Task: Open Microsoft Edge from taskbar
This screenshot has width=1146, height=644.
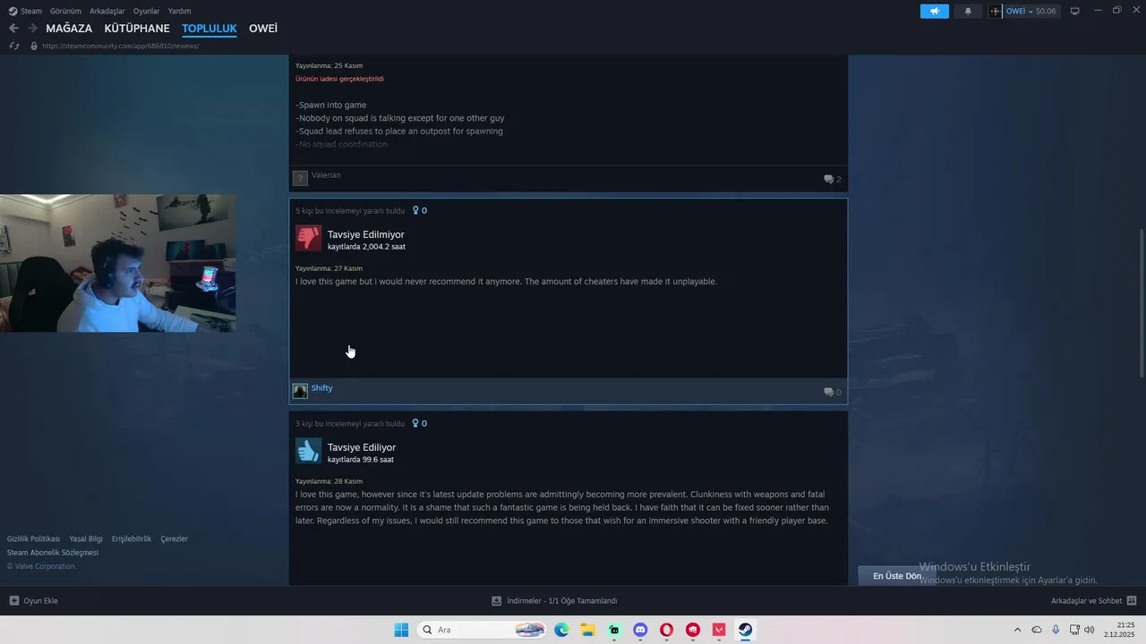Action: tap(561, 630)
